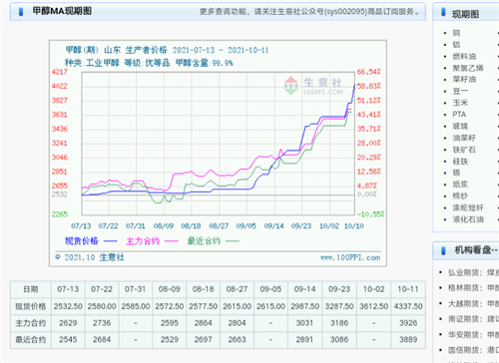Open the 硅铁 link
Screen dimensions: 499x363
point(460,162)
